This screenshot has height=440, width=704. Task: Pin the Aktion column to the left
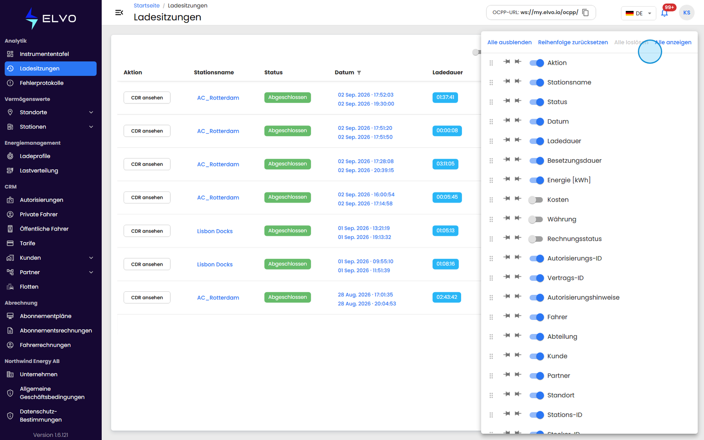pyautogui.click(x=506, y=62)
